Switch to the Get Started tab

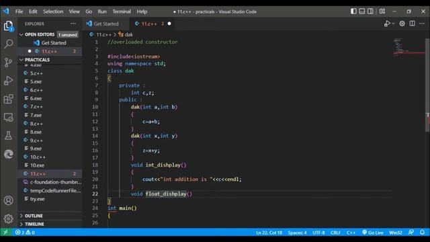coord(105,24)
